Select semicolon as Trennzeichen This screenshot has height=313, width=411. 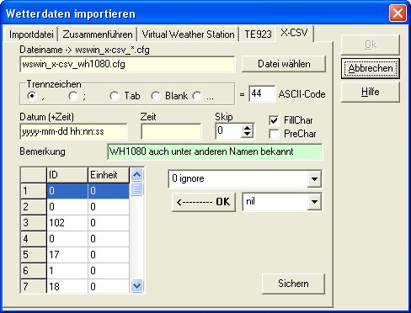73,96
